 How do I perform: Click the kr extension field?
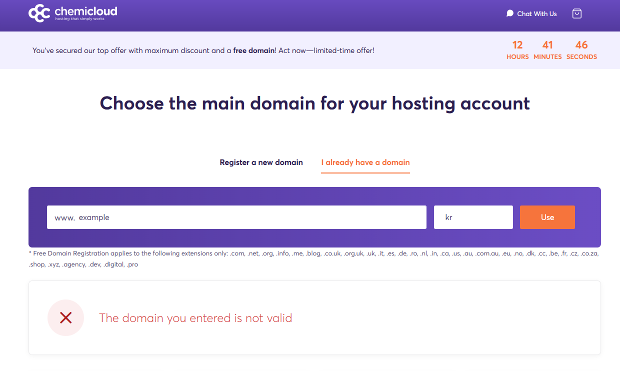click(x=473, y=217)
